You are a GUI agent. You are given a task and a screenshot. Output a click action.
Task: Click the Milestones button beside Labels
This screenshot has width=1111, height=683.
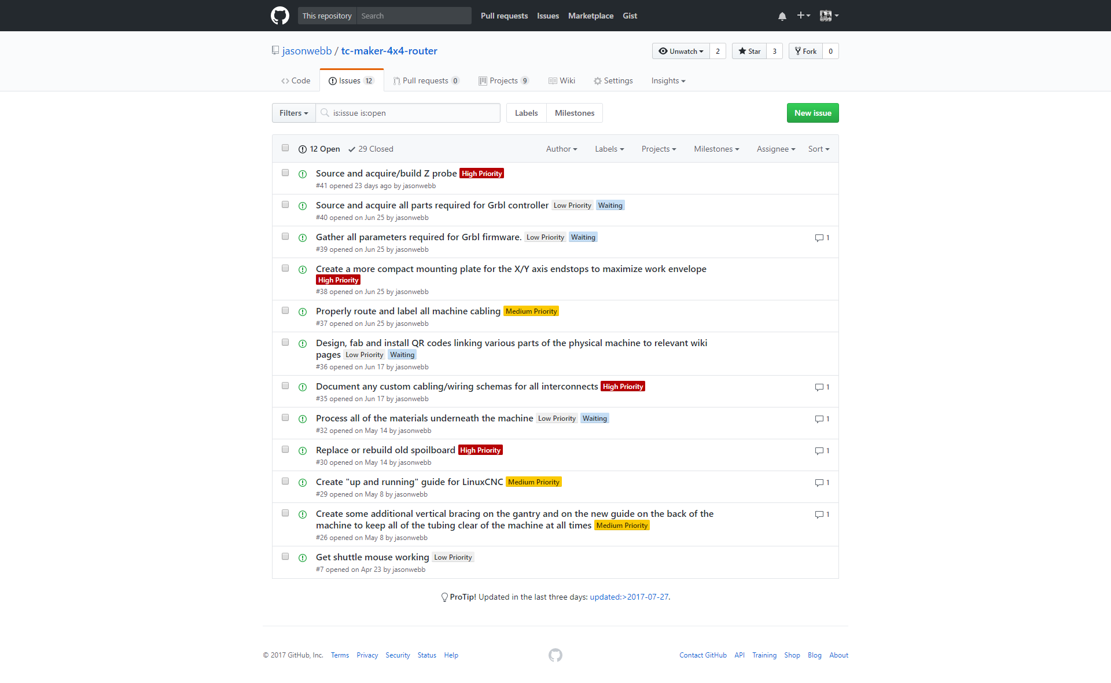(x=575, y=113)
